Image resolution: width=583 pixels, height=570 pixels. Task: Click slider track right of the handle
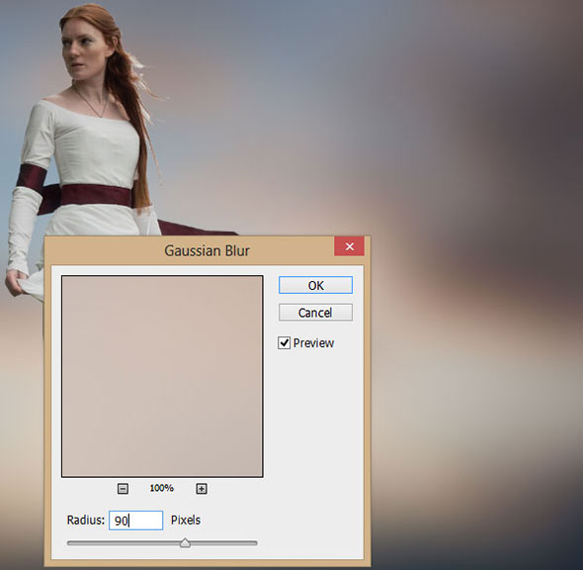coord(224,543)
